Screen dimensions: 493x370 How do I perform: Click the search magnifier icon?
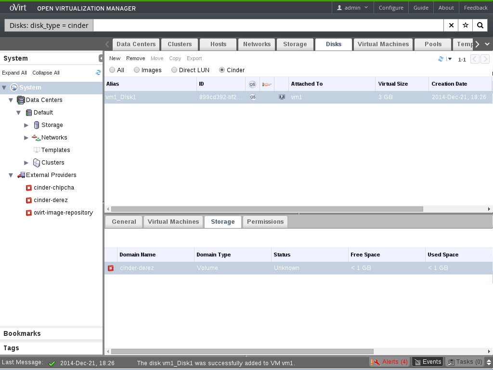[x=480, y=26]
